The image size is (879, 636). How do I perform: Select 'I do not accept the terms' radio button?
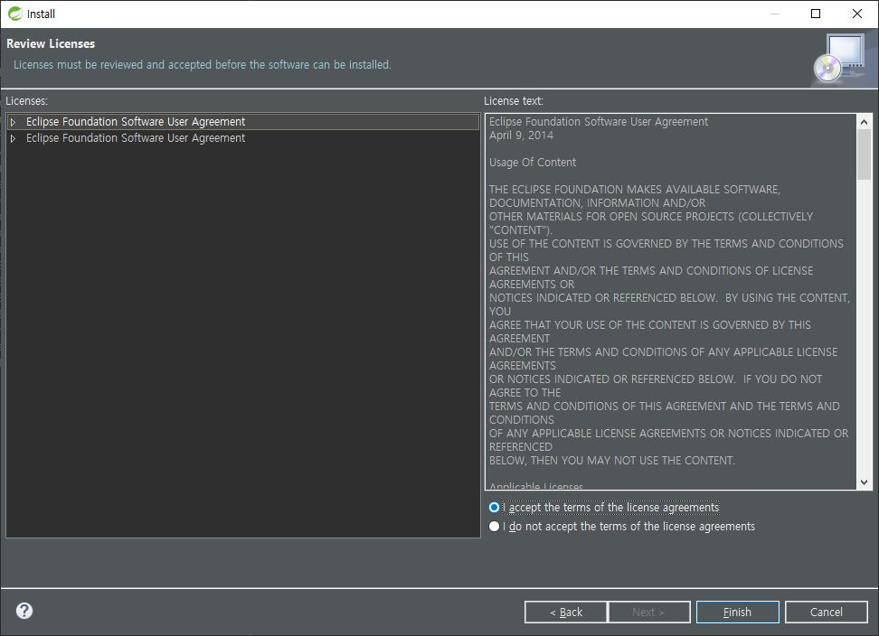[494, 527]
